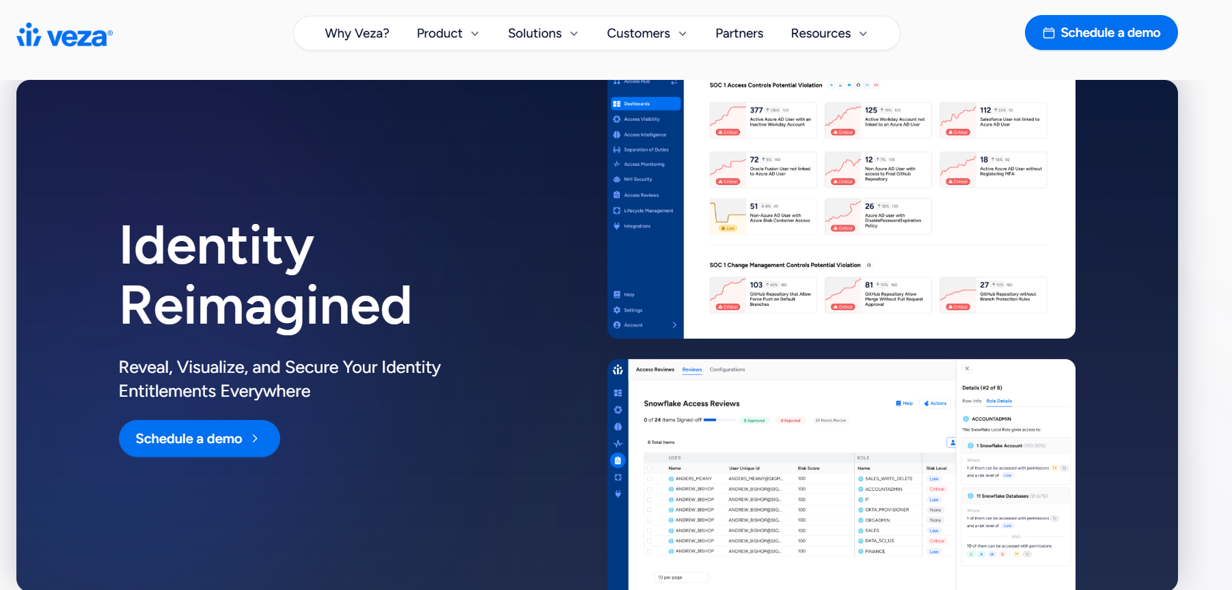Click the NHI Security robot icon
This screenshot has height=590, width=1232.
(x=617, y=180)
